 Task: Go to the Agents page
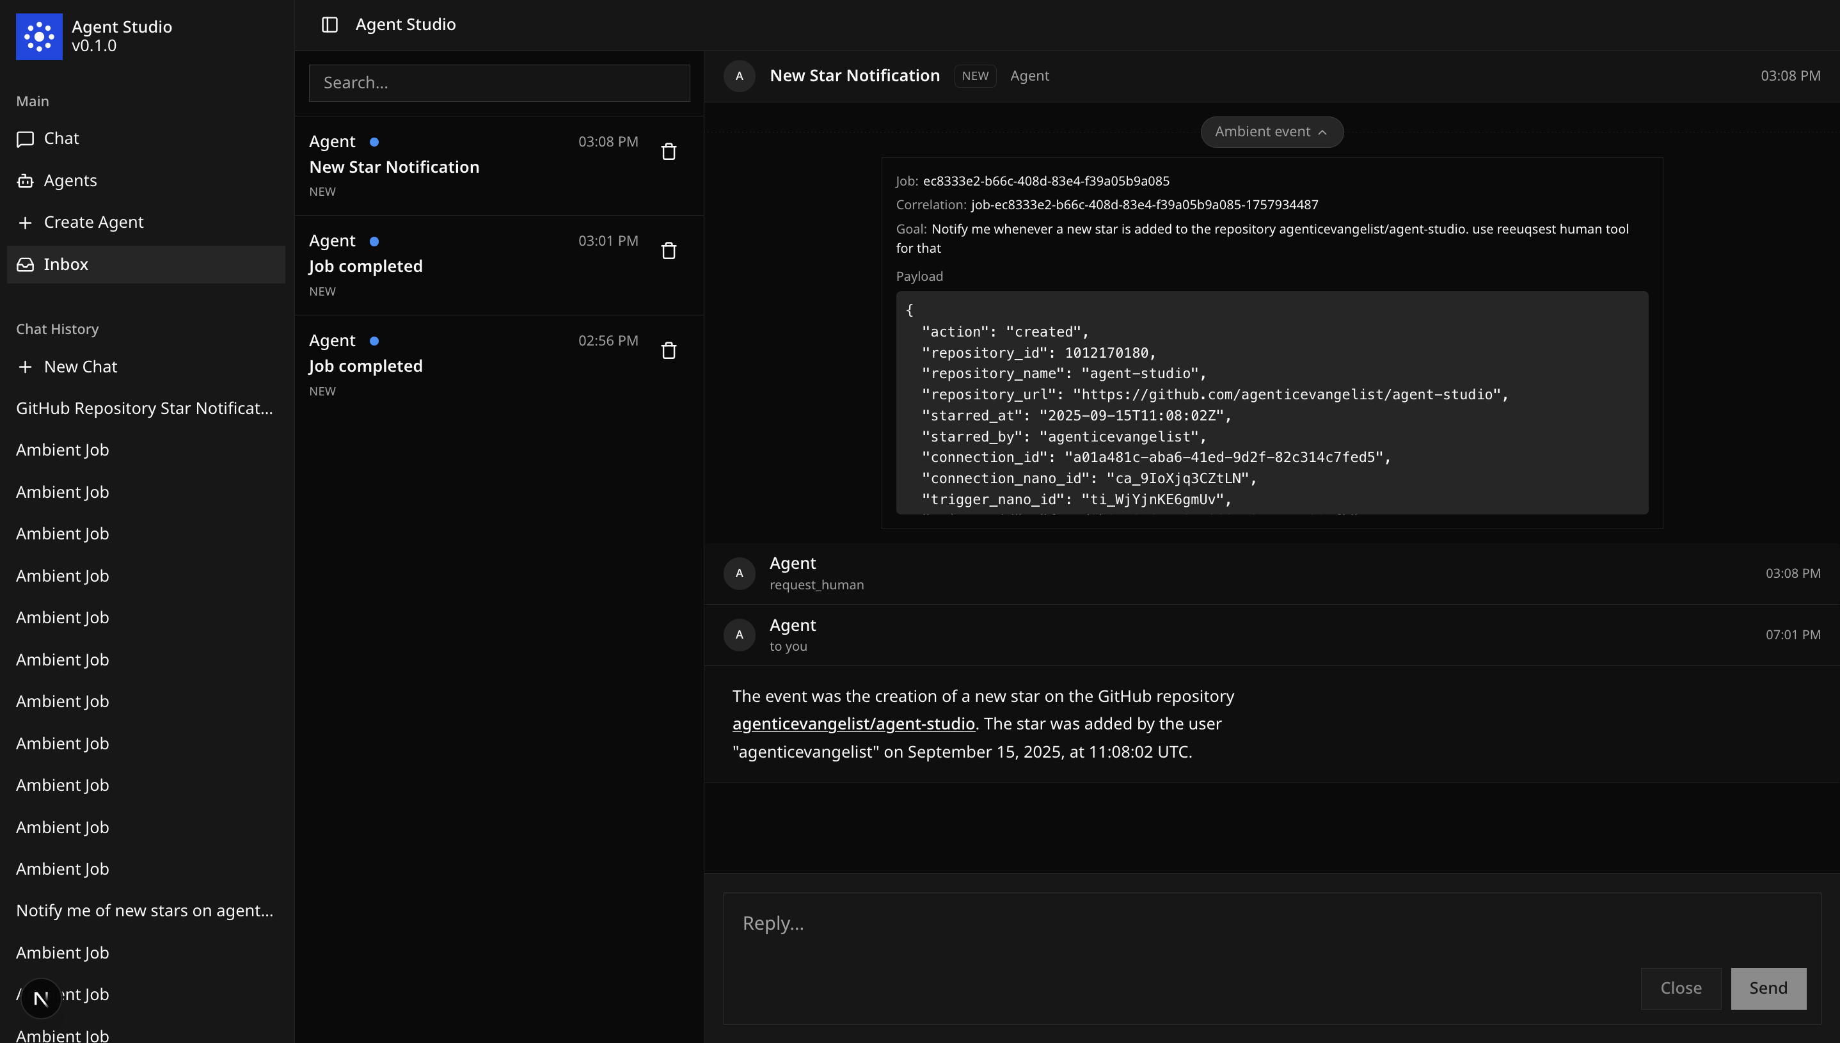[x=70, y=180]
